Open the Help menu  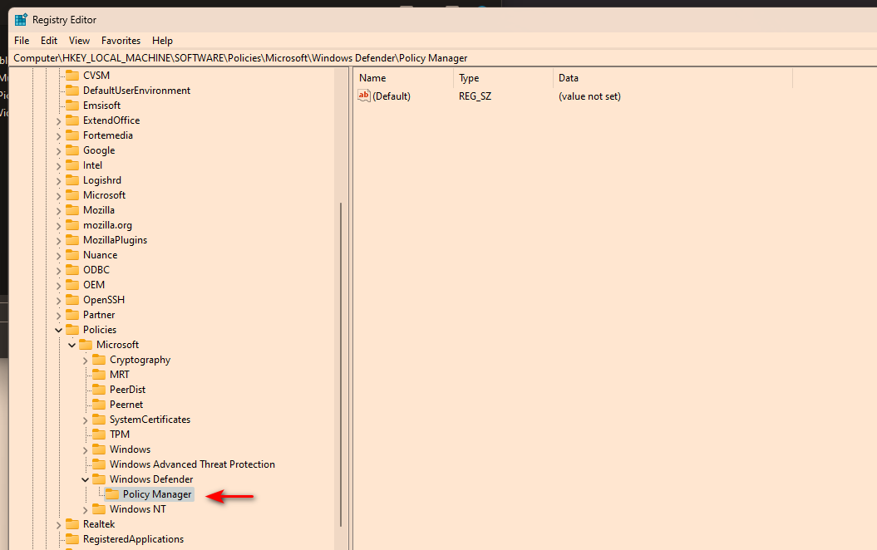pyautogui.click(x=162, y=40)
